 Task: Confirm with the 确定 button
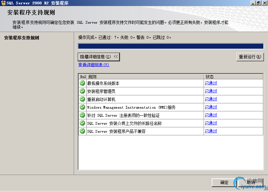(224, 183)
